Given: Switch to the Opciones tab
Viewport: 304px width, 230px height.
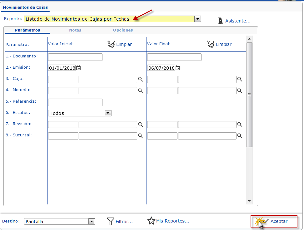Looking at the screenshot, I should point(123,30).
